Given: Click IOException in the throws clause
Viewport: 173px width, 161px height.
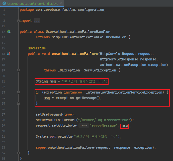Looking at the screenshot, I should (69, 70).
